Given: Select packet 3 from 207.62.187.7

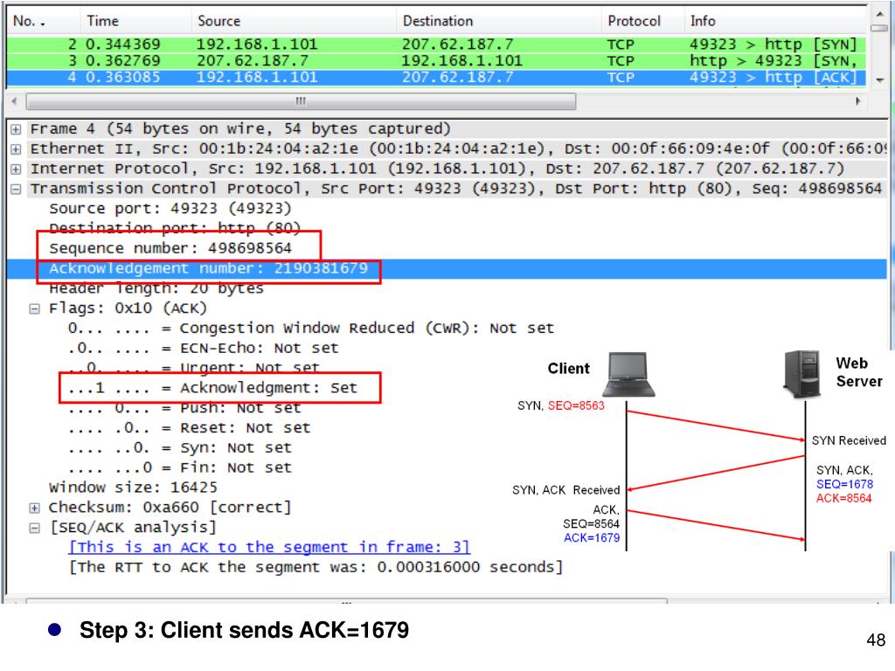Looking at the screenshot, I should tap(436, 60).
